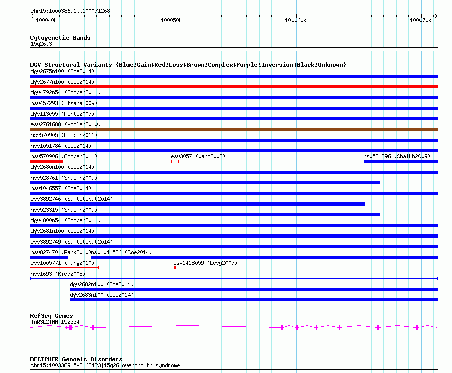The width and height of the screenshot is (452, 373).
Task: Click nsv1693 (Kidd2008) label
Action: [58, 274]
